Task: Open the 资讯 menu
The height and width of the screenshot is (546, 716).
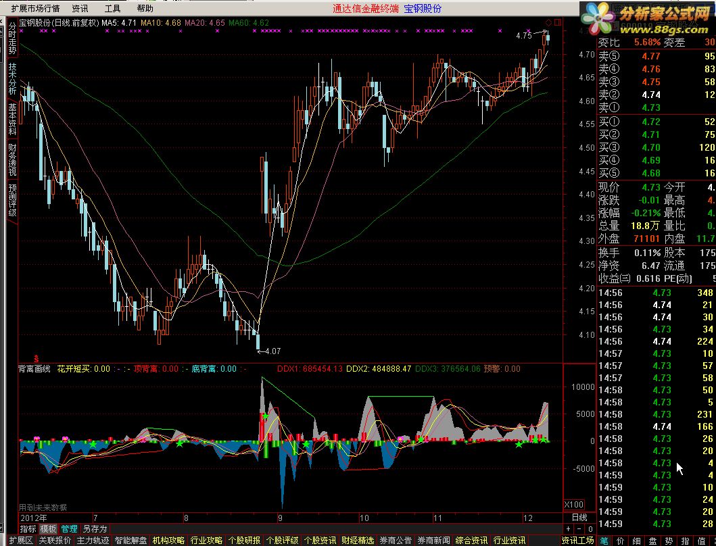Action: coord(80,8)
